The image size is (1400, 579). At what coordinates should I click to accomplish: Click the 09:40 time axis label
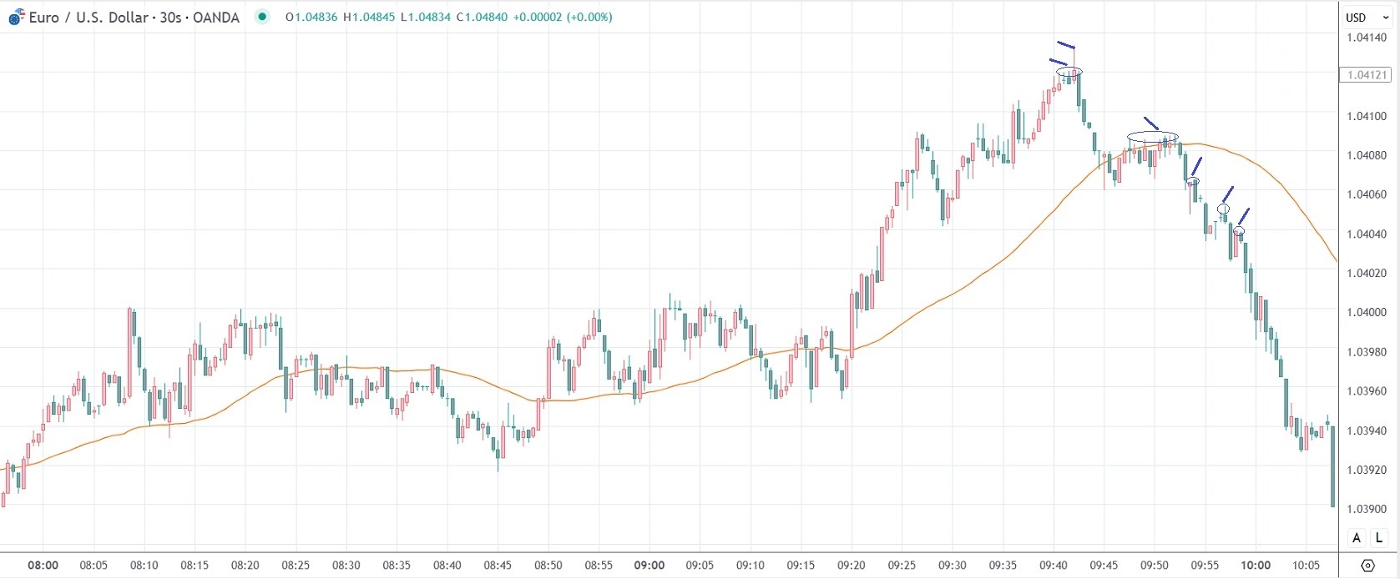pyautogui.click(x=1054, y=565)
